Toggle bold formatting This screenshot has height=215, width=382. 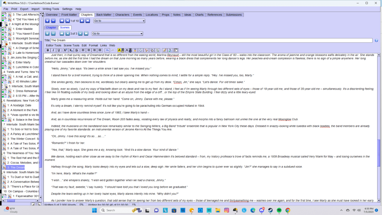pyautogui.click(x=47, y=50)
